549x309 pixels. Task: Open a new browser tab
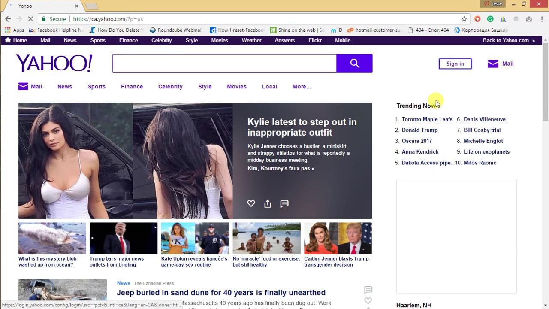(x=92, y=6)
